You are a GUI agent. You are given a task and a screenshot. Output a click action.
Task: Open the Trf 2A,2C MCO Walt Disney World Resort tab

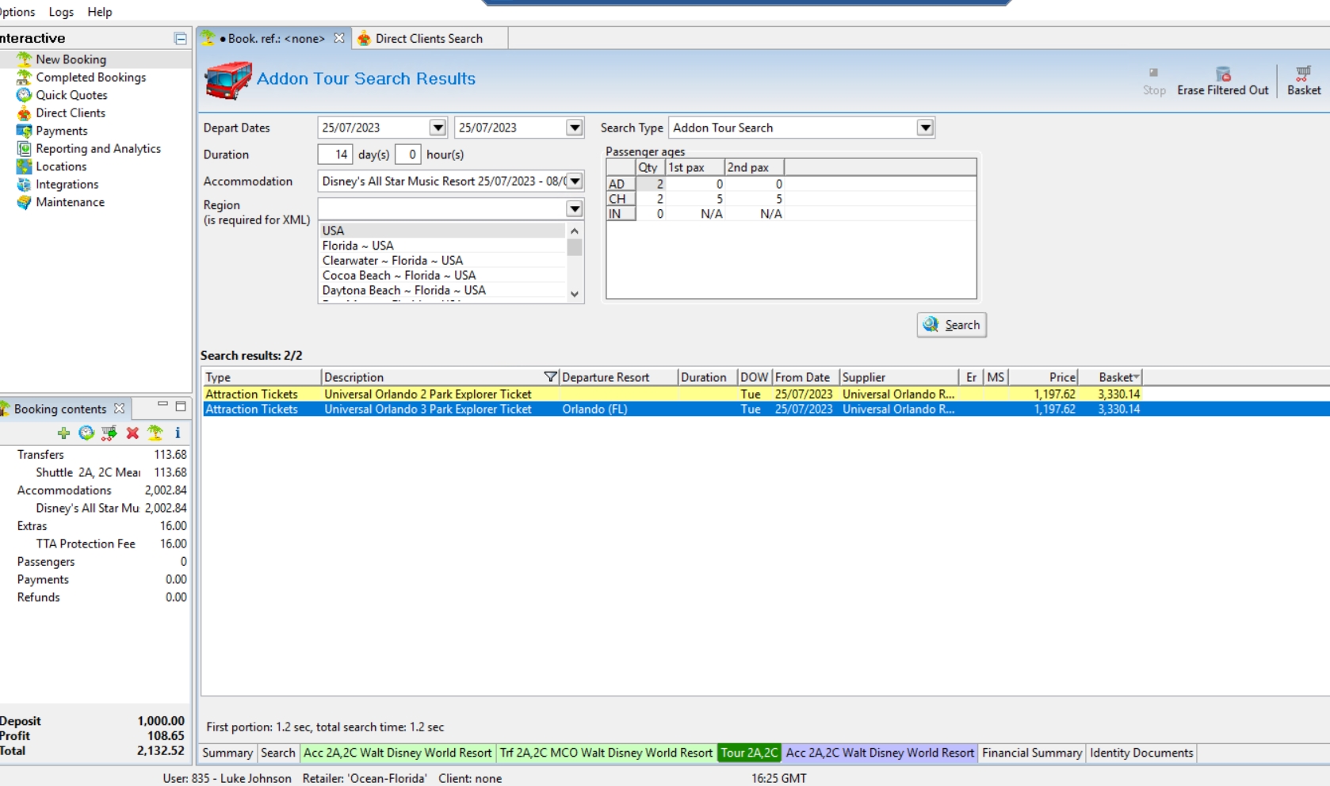tap(606, 753)
